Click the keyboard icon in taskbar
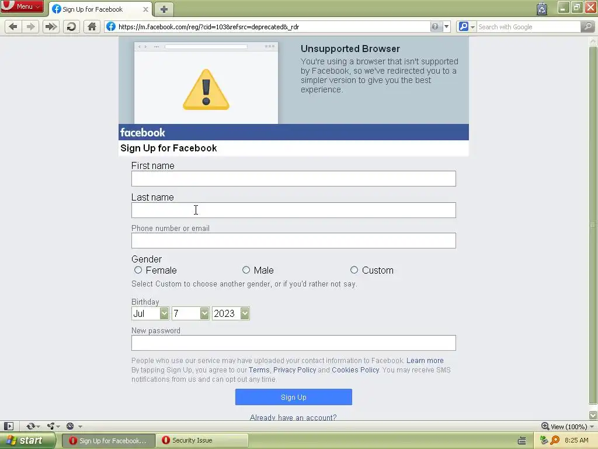598x449 pixels. [522, 441]
